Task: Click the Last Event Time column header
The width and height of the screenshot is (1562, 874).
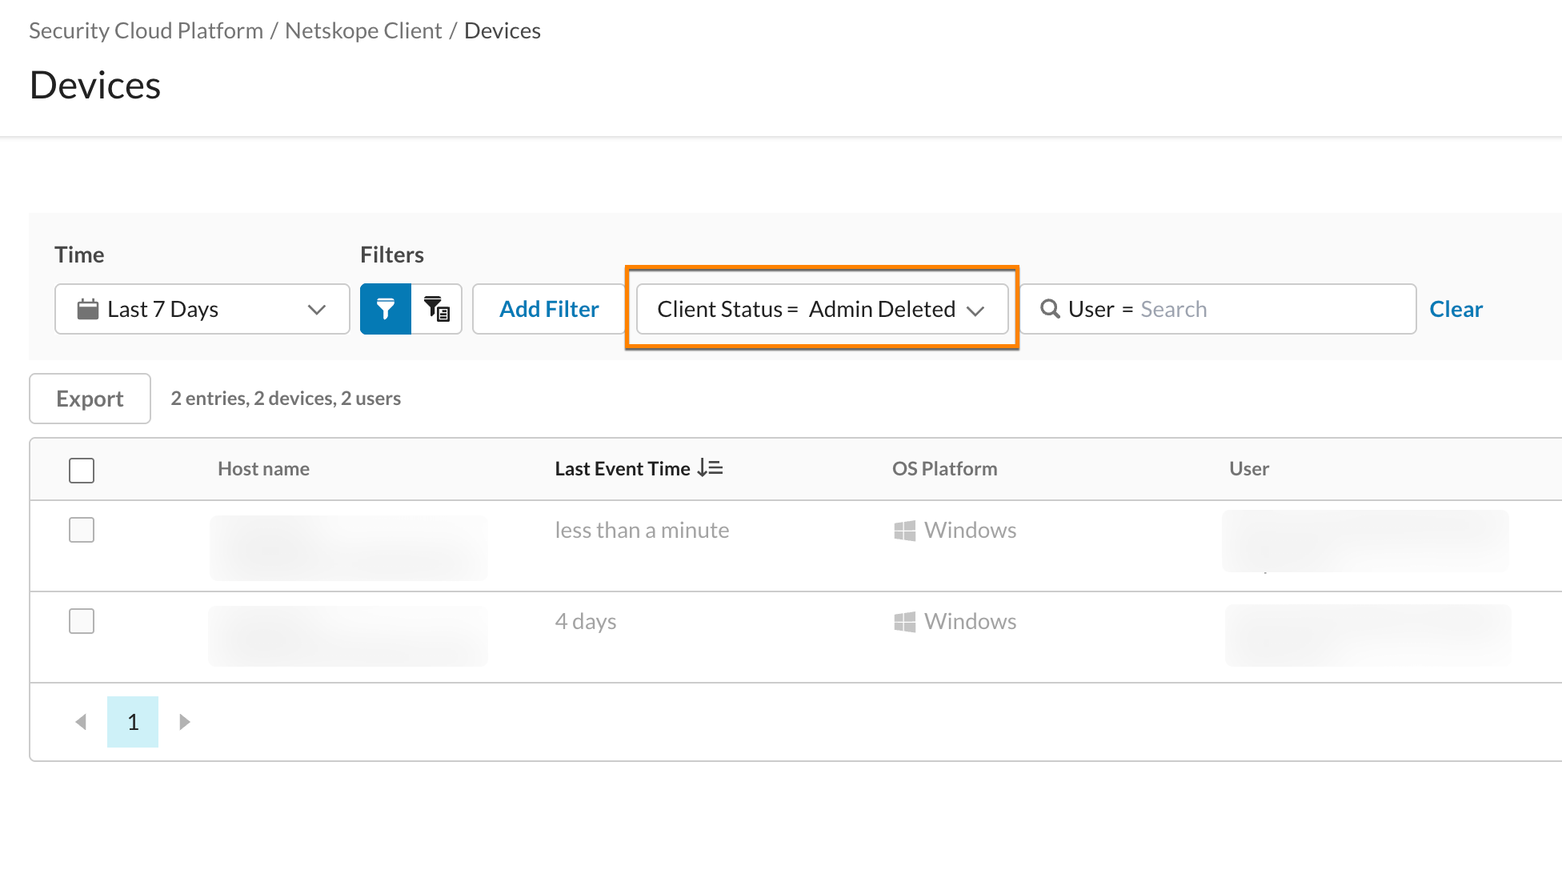Action: click(623, 468)
